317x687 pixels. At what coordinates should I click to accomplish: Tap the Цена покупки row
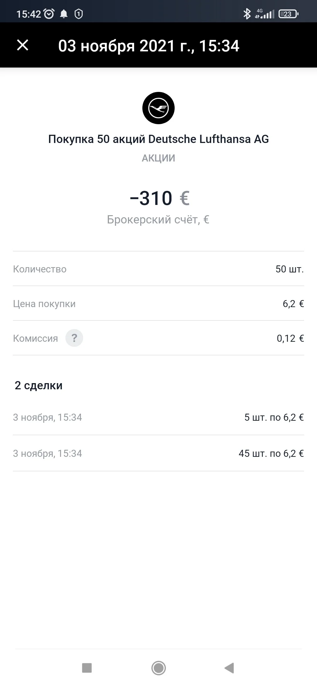tap(158, 304)
